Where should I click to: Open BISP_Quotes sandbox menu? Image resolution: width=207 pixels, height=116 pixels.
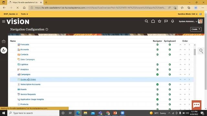(11, 14)
